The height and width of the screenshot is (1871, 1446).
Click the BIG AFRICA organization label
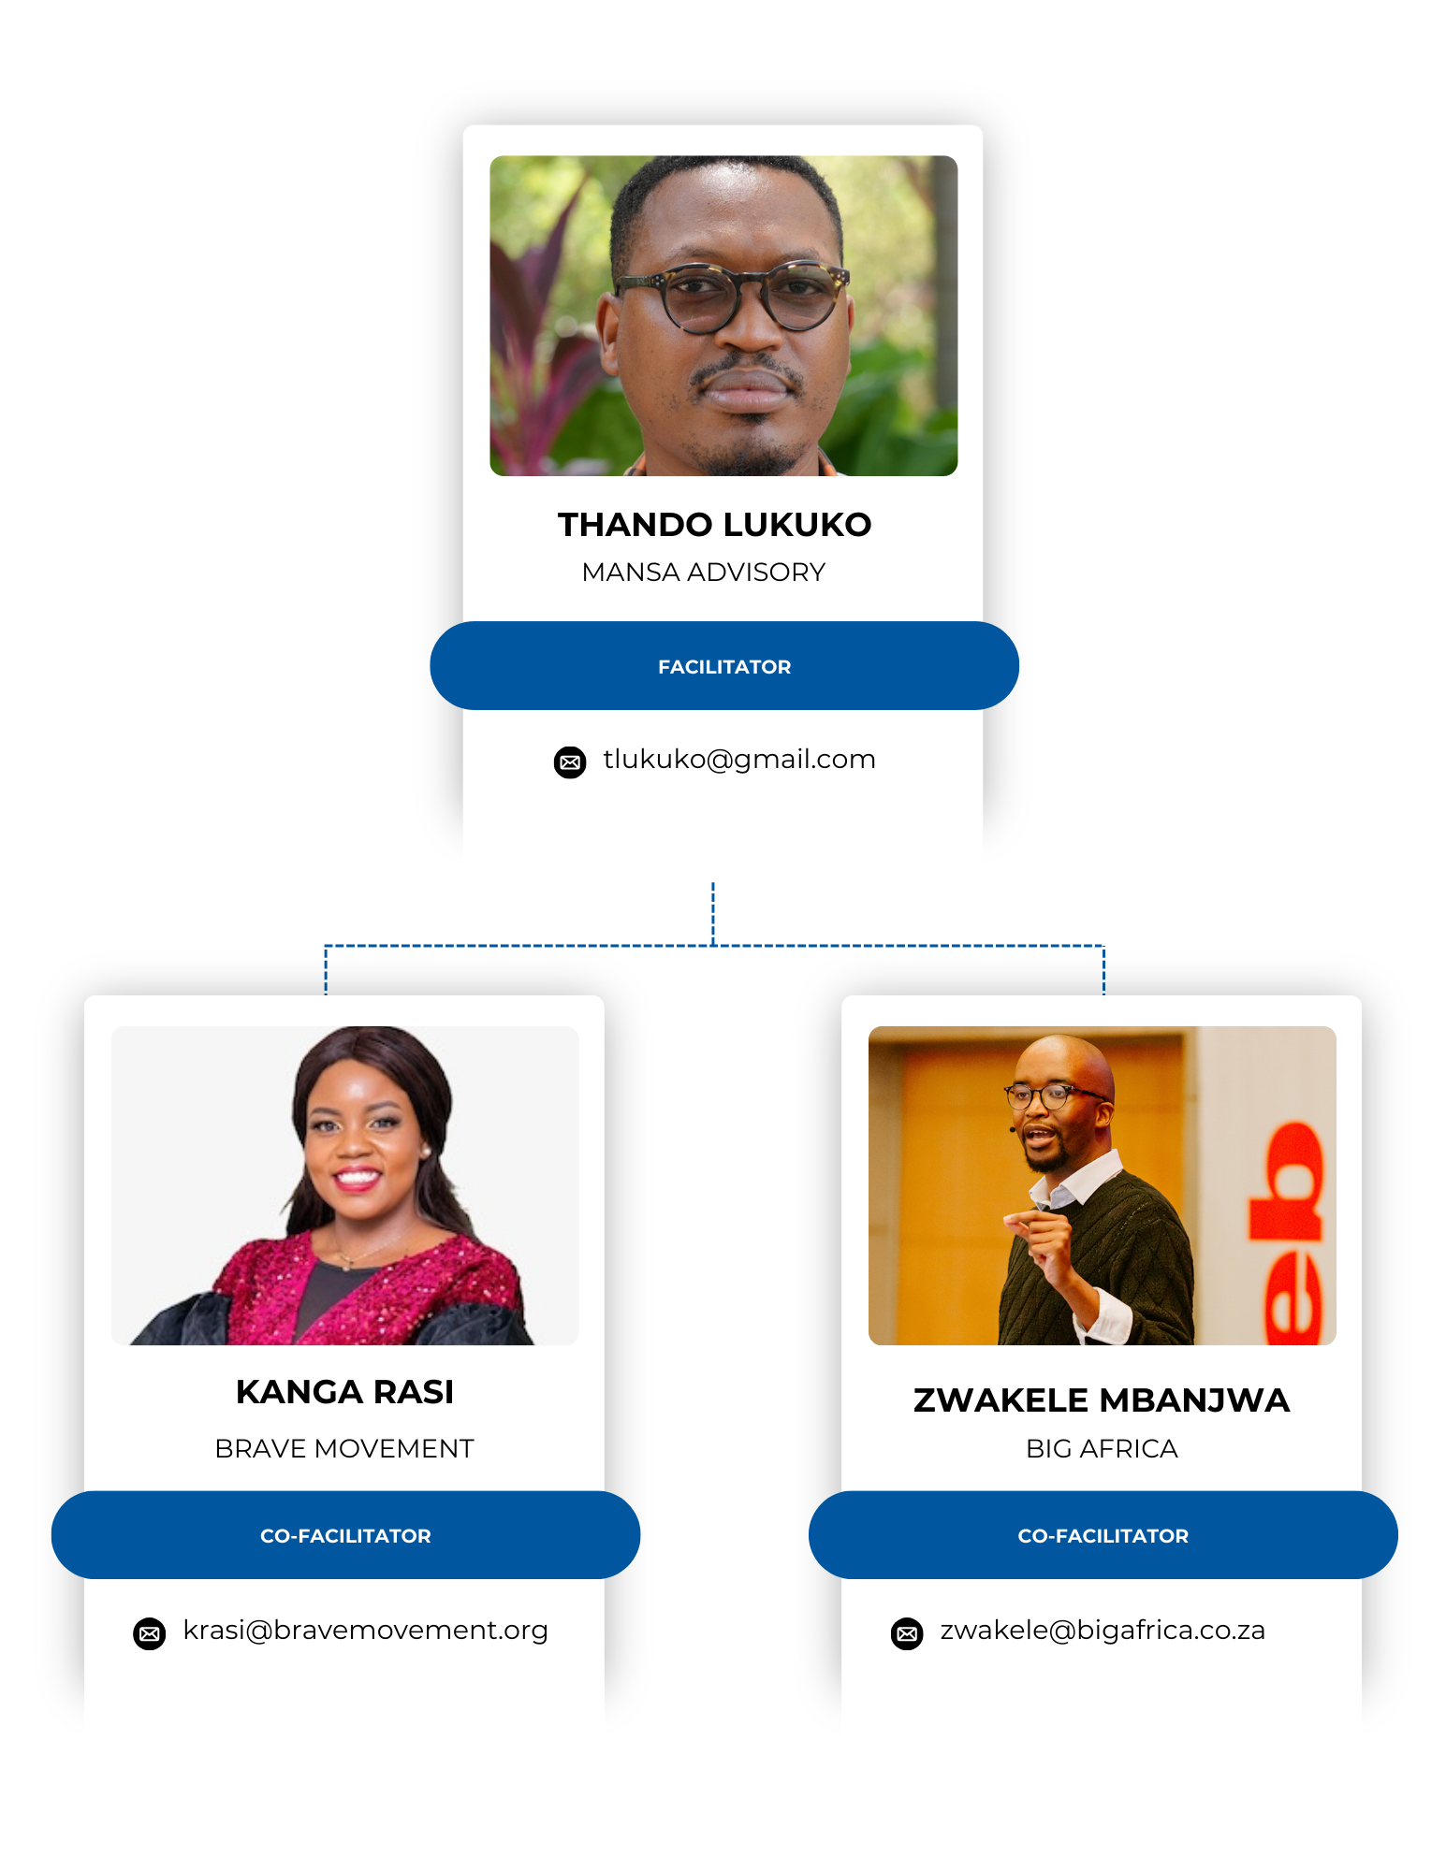[1102, 1449]
